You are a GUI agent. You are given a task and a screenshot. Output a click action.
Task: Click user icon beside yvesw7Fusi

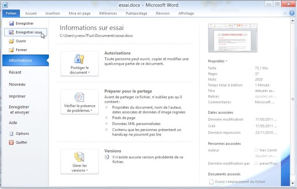256,163
